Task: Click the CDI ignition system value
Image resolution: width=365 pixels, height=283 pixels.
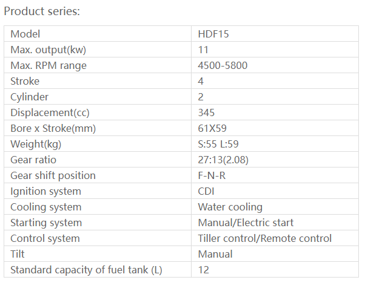Action: point(207,191)
